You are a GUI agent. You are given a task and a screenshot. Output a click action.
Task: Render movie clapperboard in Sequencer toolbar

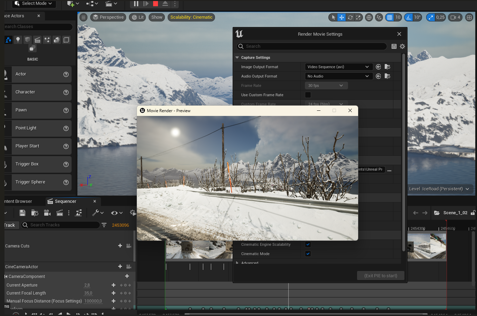(x=59, y=213)
